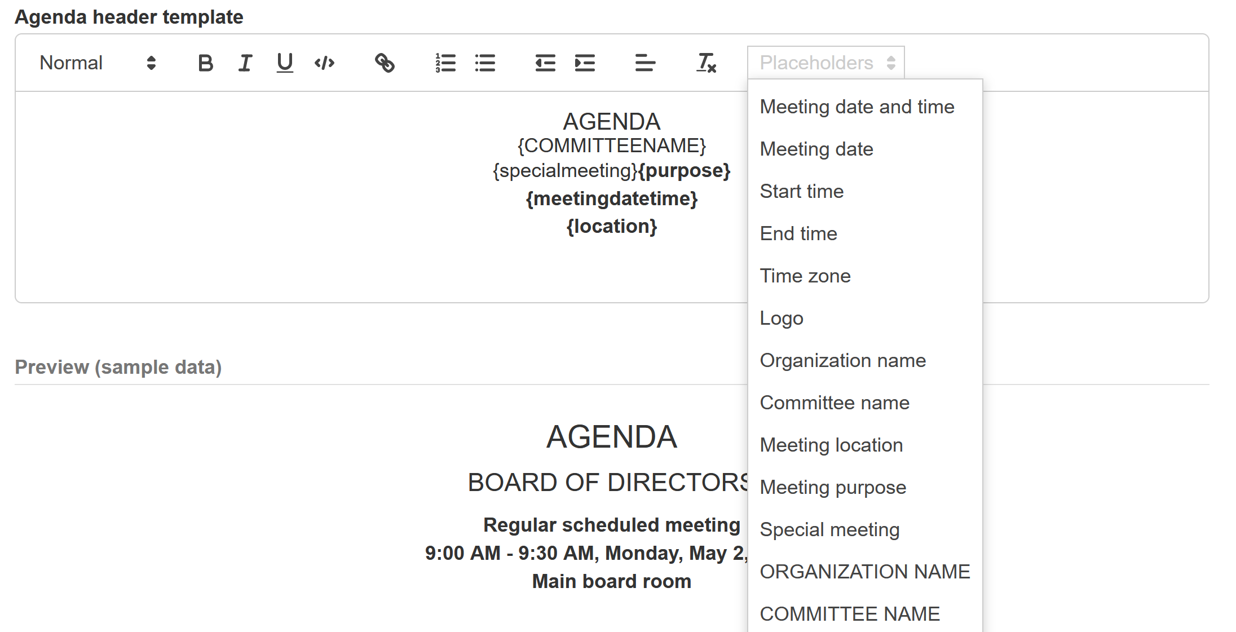Clear text formatting

pos(706,63)
